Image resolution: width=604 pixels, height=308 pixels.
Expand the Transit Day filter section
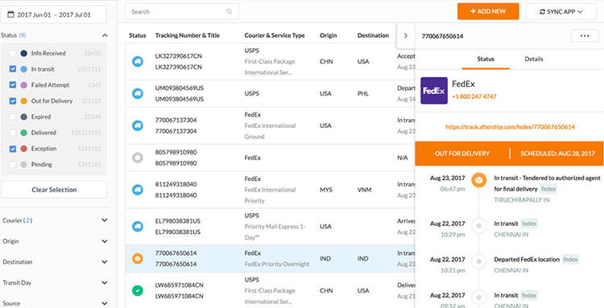tap(105, 282)
